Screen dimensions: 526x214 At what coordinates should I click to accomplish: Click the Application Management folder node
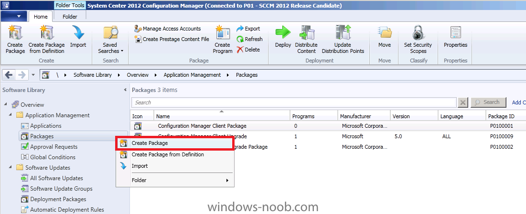tap(53, 115)
